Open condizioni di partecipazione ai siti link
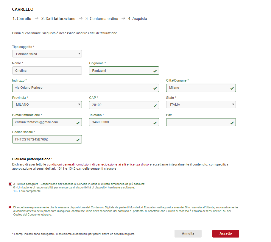271x242 pixels. coord(101,164)
